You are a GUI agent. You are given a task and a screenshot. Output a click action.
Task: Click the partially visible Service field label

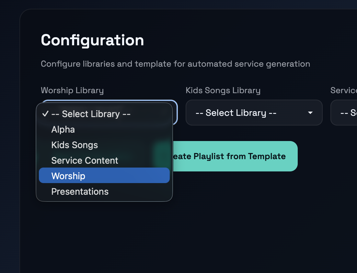coord(343,91)
